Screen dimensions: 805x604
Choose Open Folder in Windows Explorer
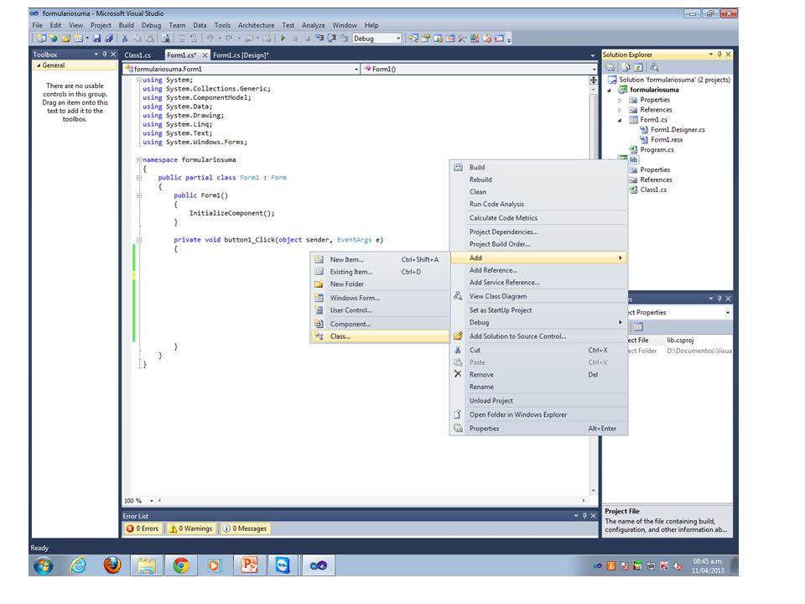[x=539, y=414]
